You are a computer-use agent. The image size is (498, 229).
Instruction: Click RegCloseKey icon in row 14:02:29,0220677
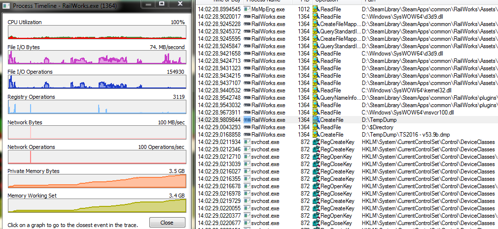(316, 223)
